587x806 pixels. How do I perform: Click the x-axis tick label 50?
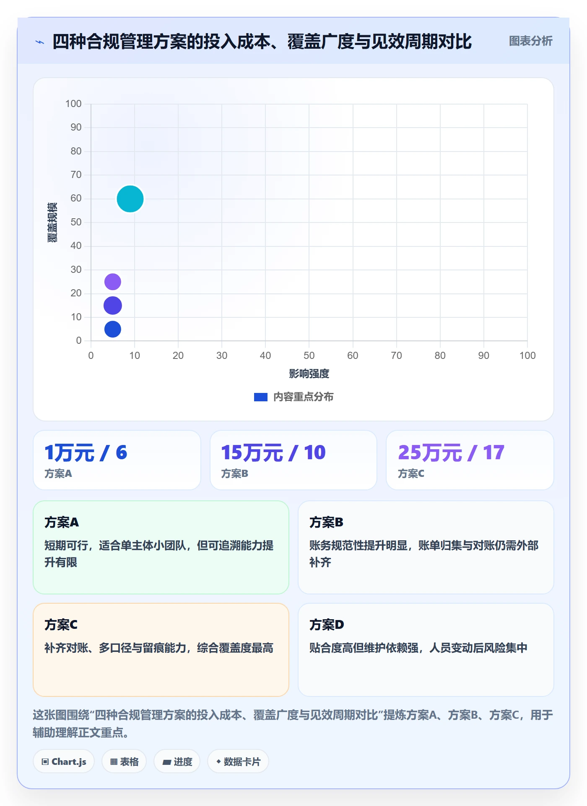[309, 356]
